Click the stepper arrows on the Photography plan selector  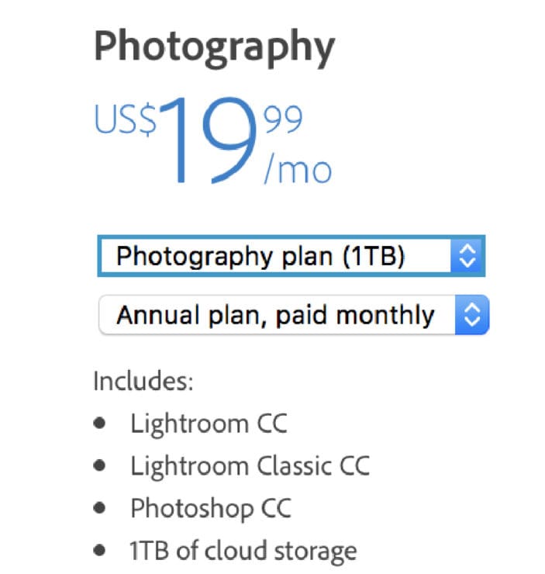467,256
